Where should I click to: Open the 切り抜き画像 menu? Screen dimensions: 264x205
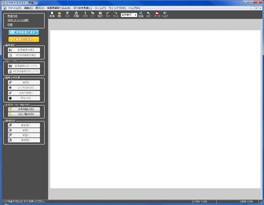82,8
